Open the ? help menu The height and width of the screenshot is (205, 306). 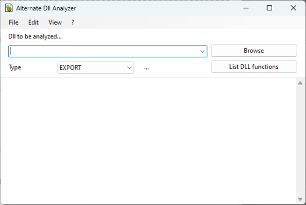pyautogui.click(x=73, y=23)
